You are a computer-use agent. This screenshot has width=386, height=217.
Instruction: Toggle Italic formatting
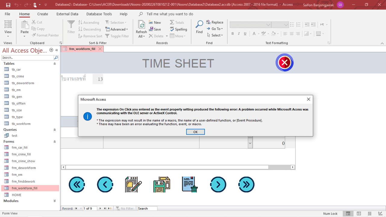[x=239, y=34]
